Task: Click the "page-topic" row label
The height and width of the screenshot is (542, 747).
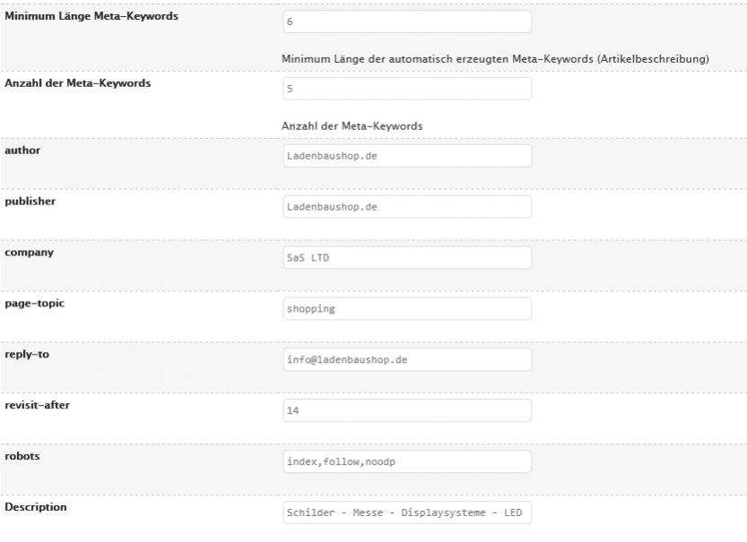Action: click(35, 304)
